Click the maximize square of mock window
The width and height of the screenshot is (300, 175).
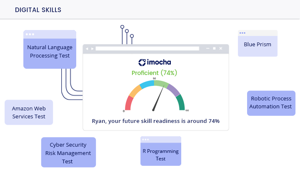pos(214,48)
